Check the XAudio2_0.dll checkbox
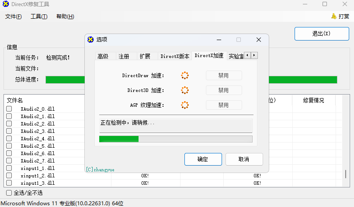This screenshot has width=354, height=207. [x=9, y=109]
